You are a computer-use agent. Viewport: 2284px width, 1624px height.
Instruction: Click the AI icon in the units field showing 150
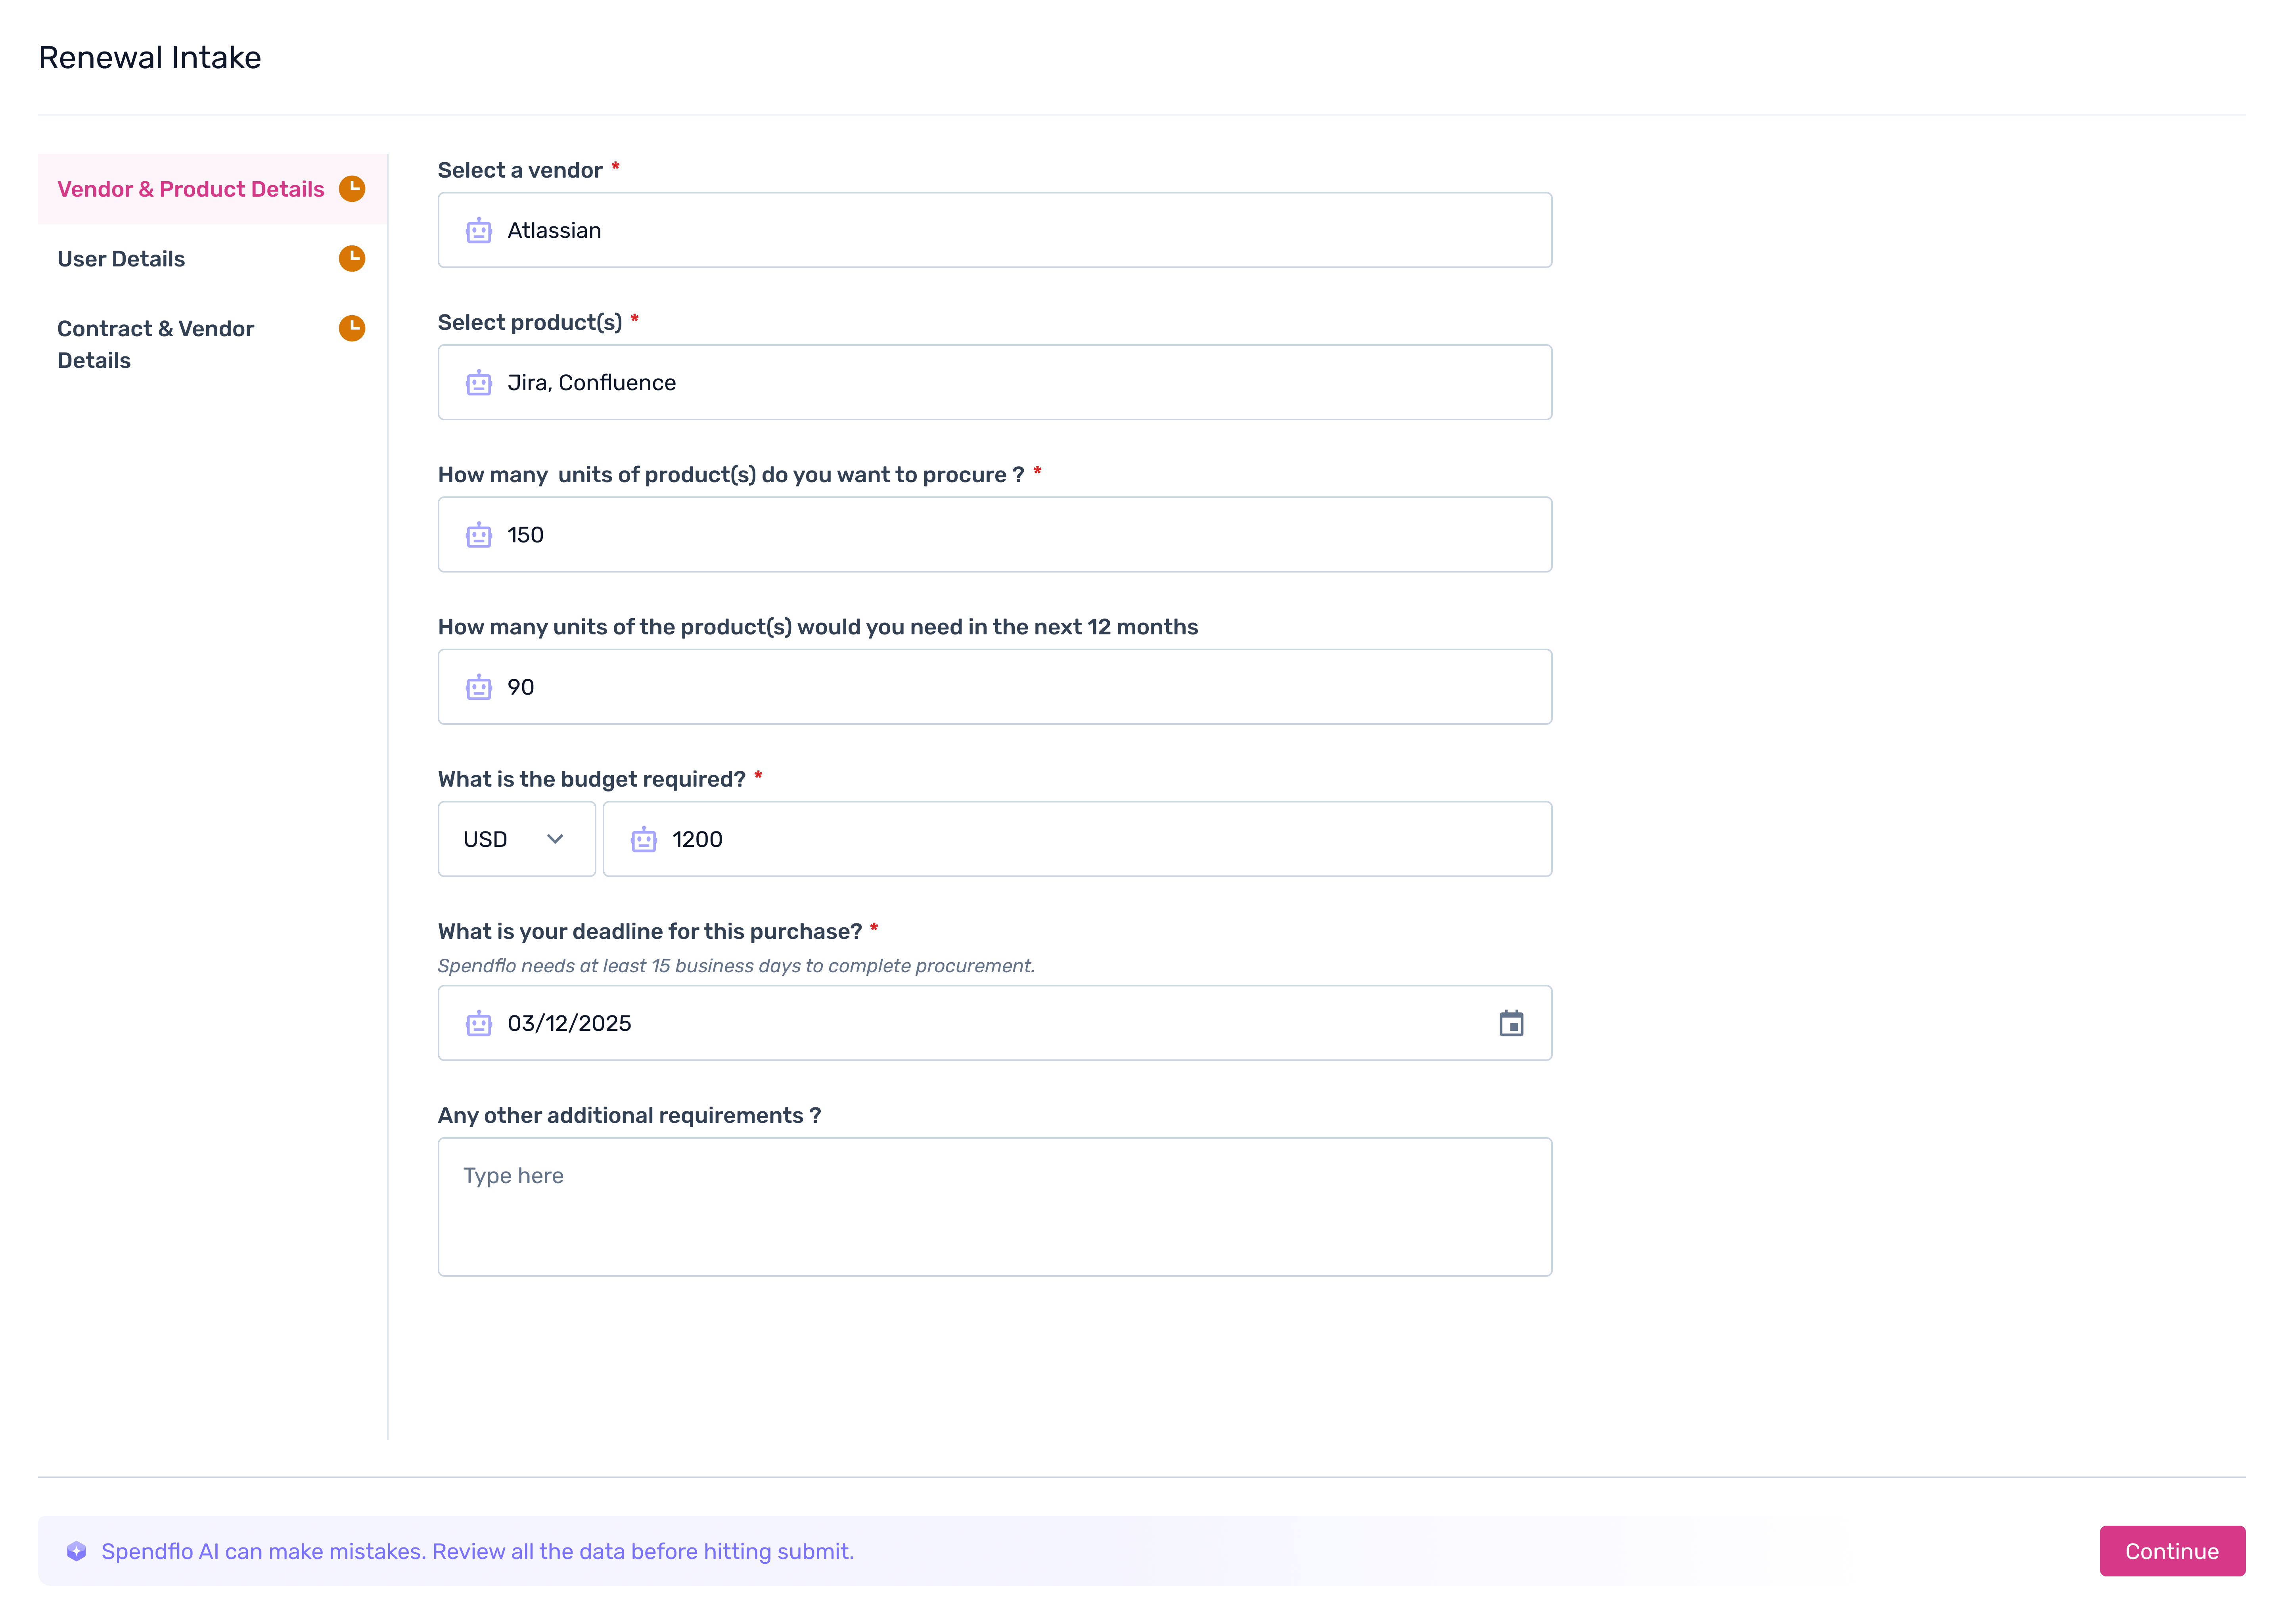coord(479,534)
